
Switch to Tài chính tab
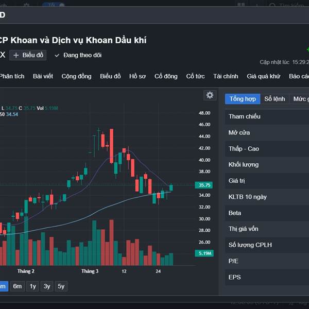226,76
